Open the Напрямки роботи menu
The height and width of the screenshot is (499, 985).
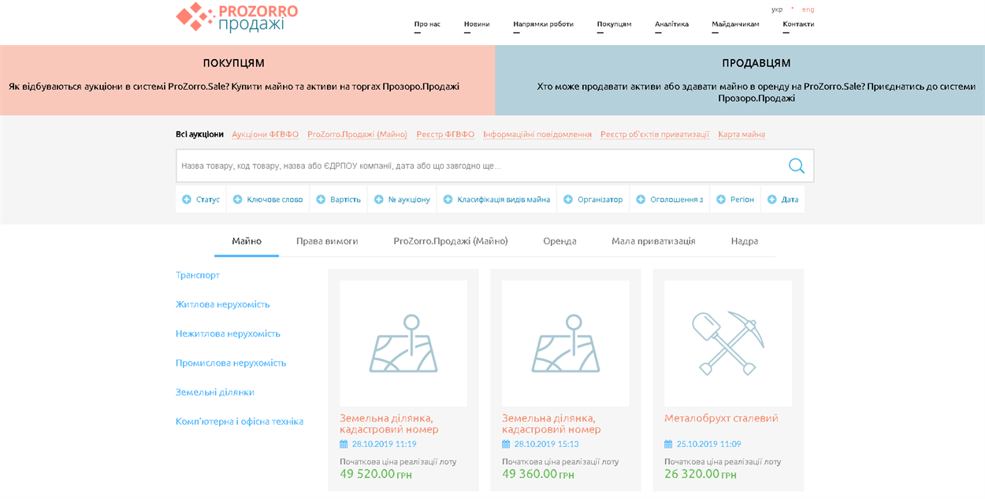coord(543,24)
